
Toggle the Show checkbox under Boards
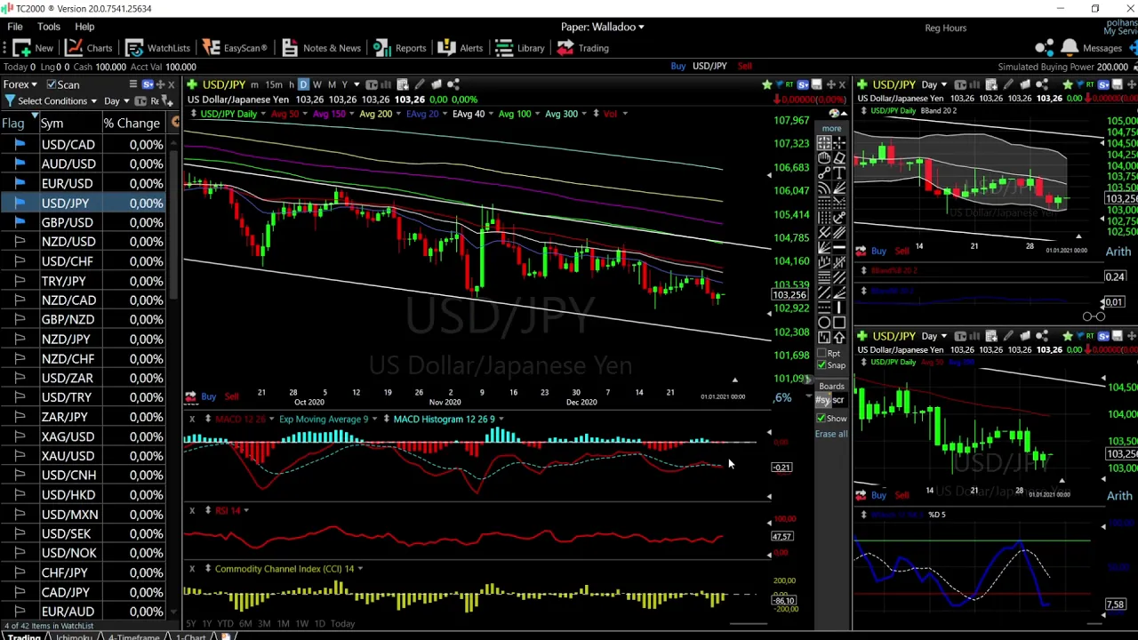point(821,418)
